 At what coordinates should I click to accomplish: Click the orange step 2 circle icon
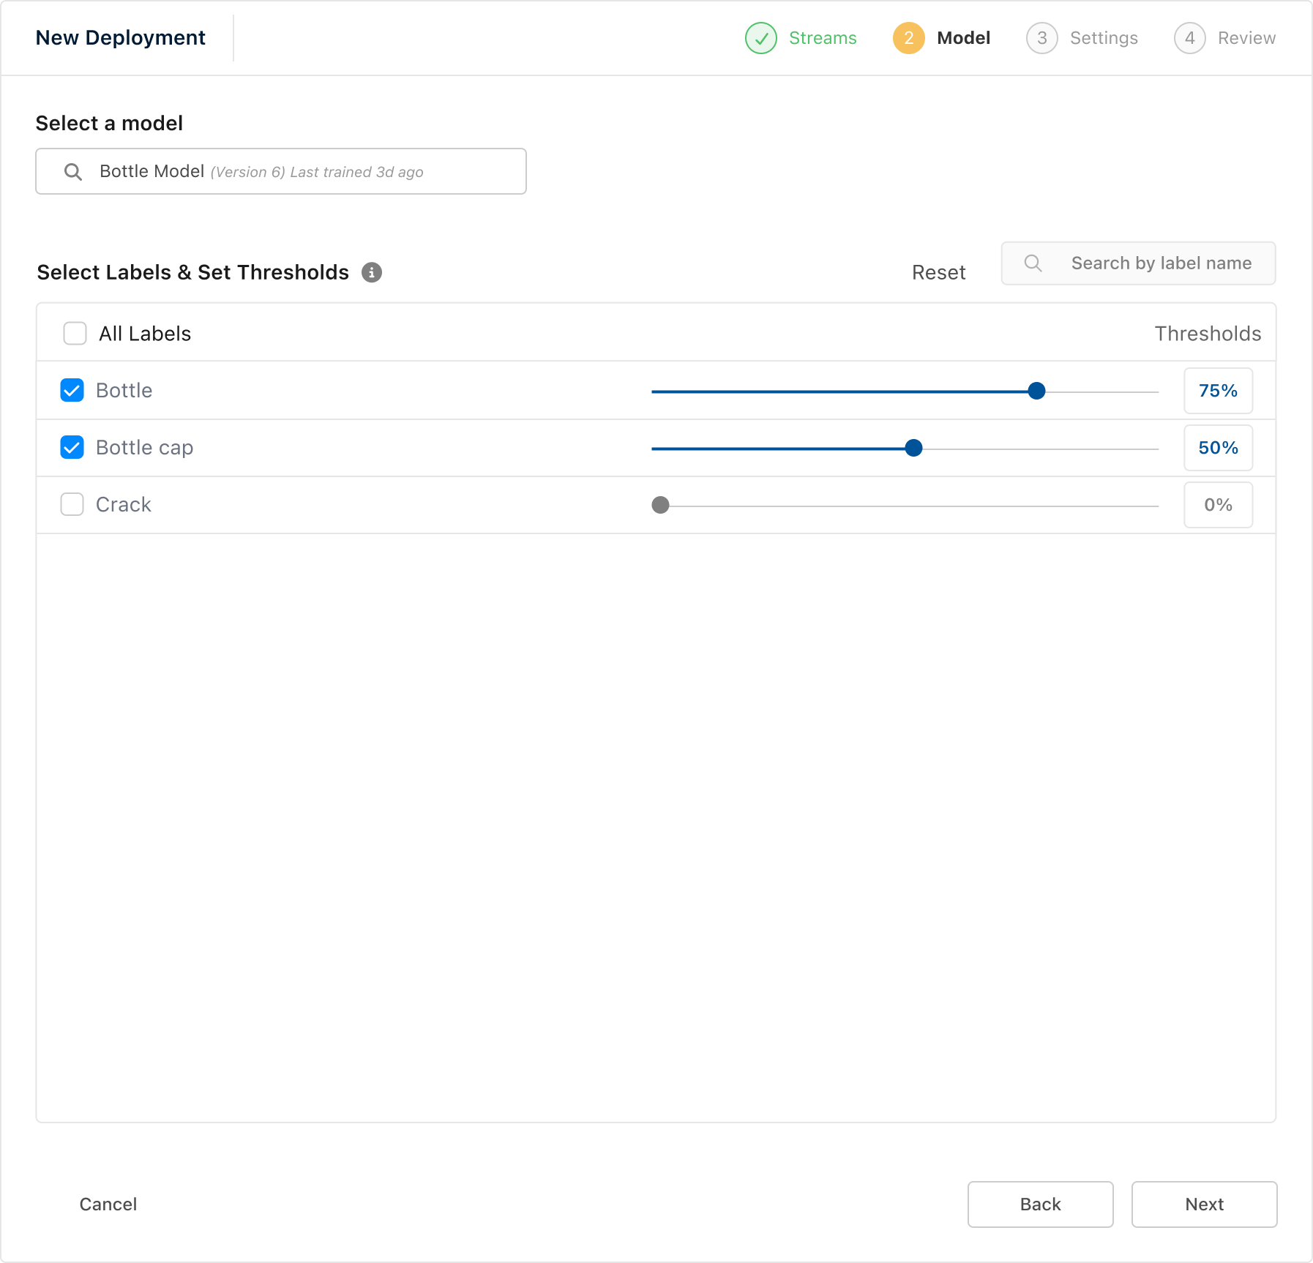pos(908,38)
